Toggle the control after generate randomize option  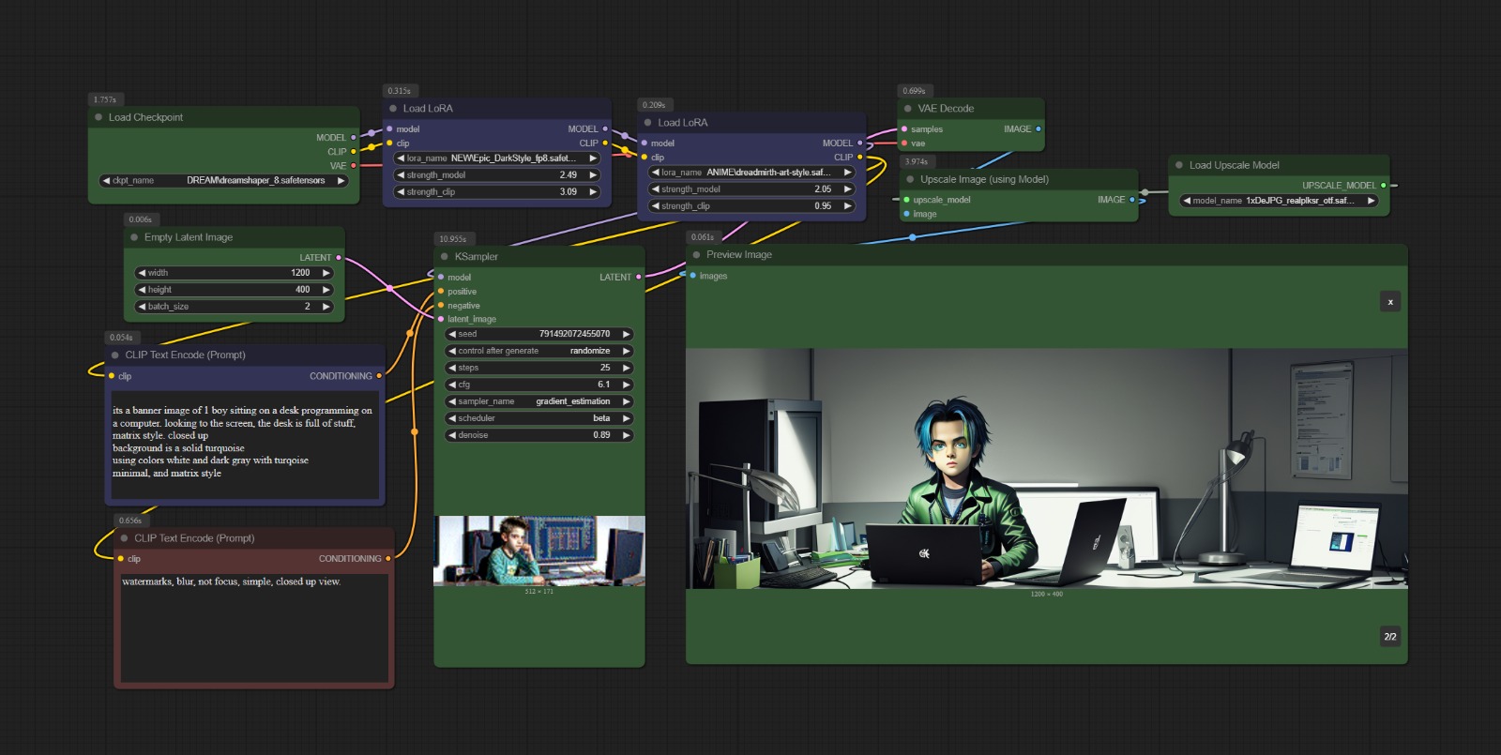click(538, 351)
